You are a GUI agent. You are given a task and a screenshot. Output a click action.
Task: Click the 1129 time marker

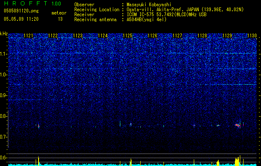tap(227, 35)
